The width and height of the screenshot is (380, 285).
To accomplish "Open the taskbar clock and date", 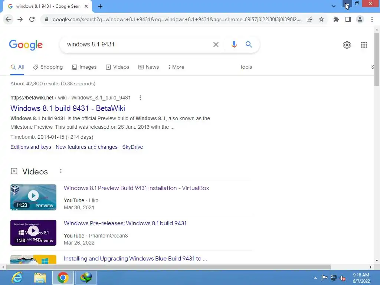I will pos(361,278).
